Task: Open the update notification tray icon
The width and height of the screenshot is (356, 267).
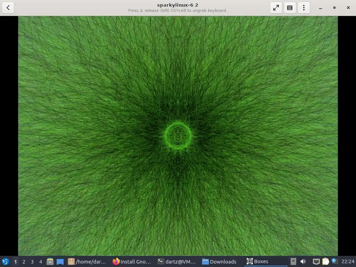Action: pyautogui.click(x=334, y=261)
